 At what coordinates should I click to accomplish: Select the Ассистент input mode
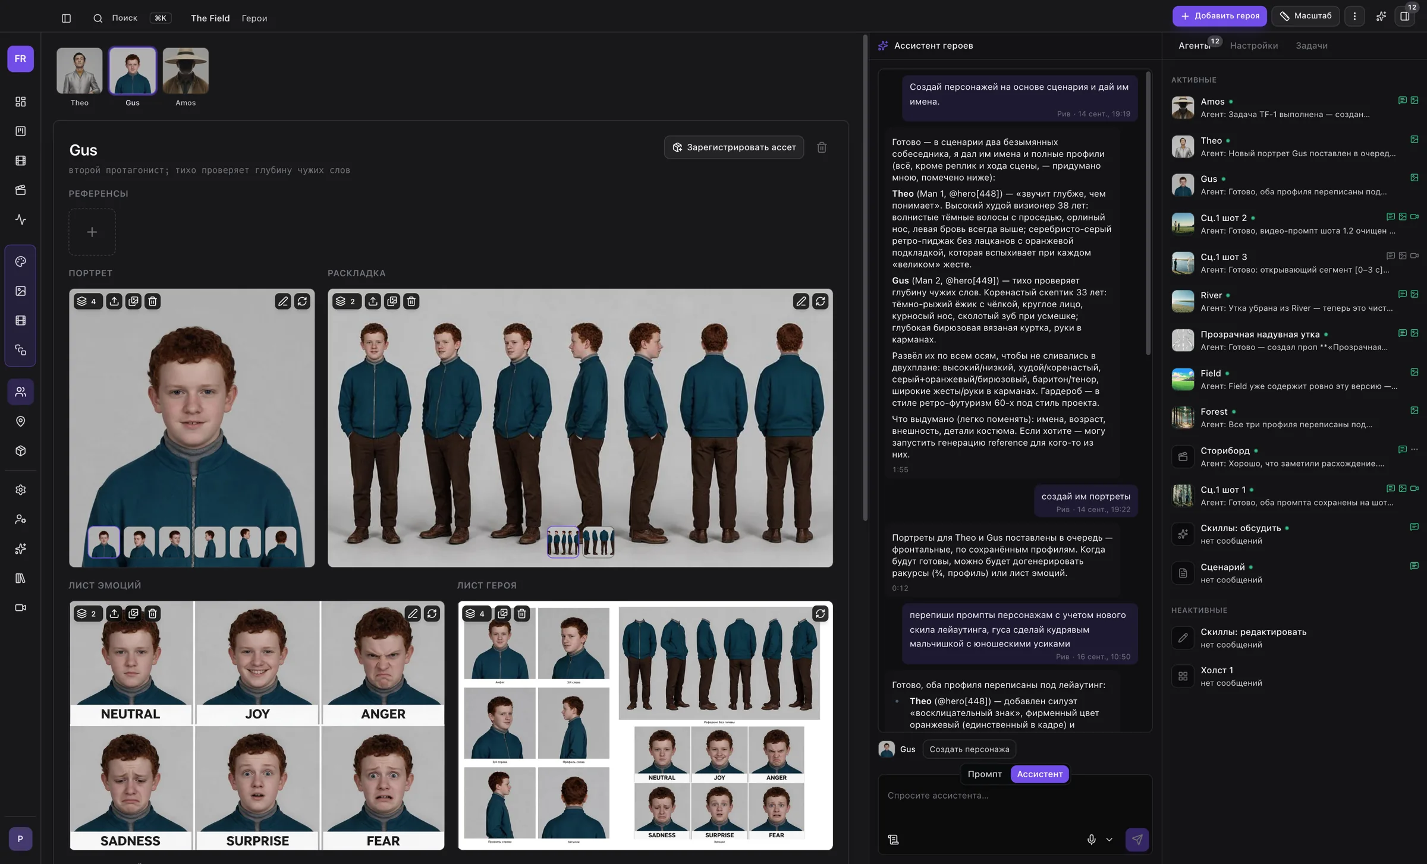1039,774
